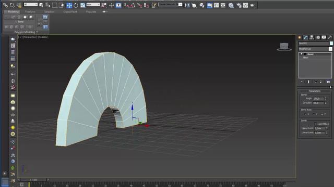Select the Link tool in main toolbar
The height and width of the screenshot is (187, 334).
tap(5, 5)
